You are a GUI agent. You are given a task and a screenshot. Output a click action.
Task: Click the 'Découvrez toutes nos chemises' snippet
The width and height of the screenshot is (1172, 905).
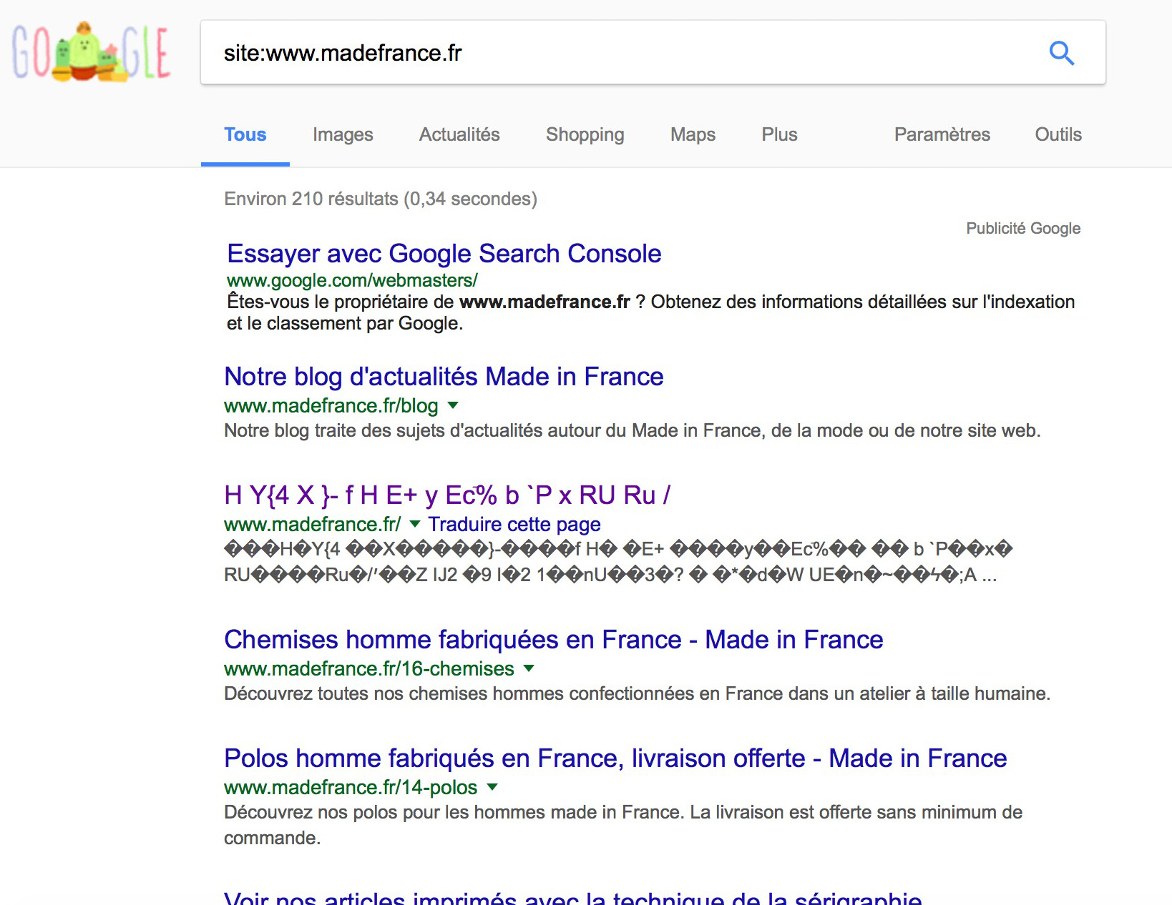637,693
